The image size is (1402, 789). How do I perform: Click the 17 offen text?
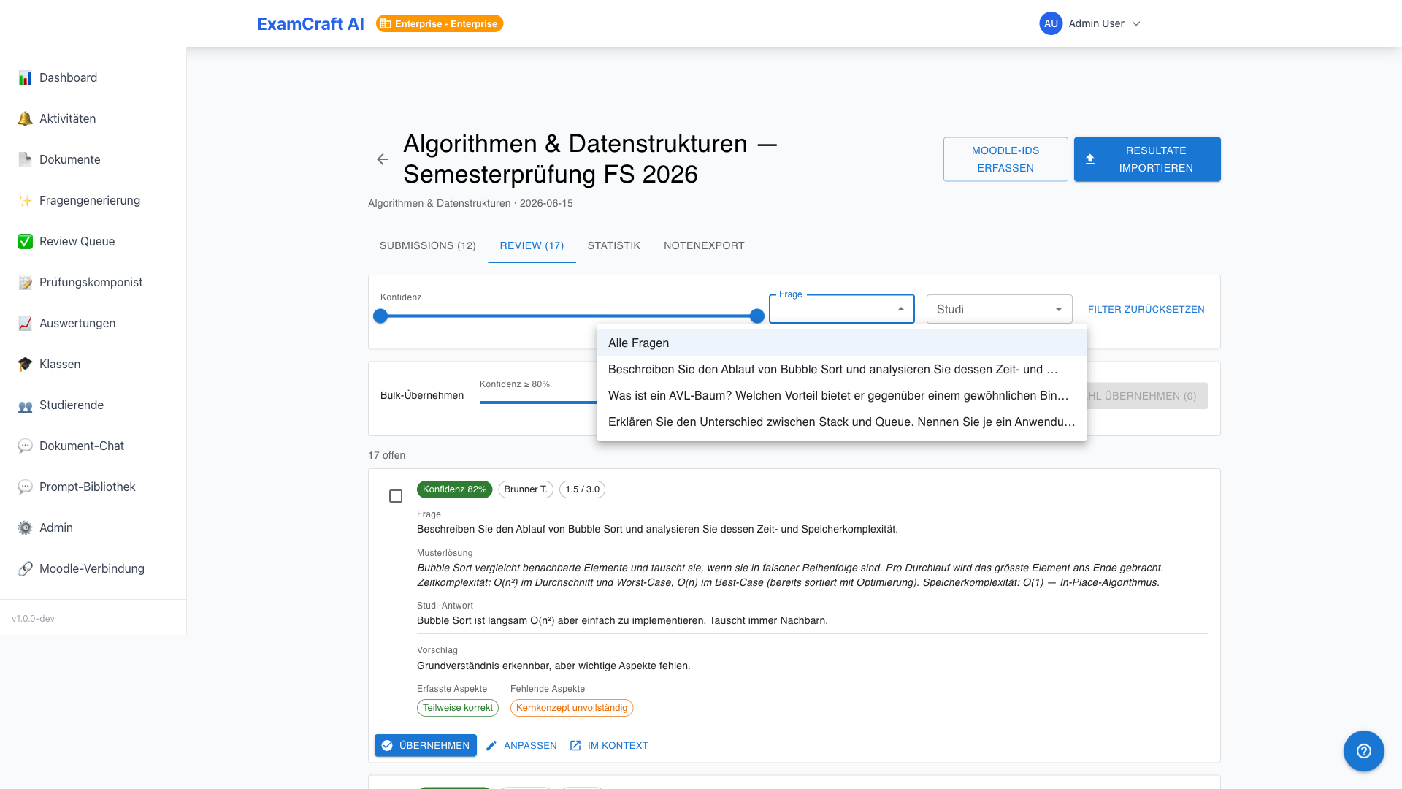pos(387,455)
